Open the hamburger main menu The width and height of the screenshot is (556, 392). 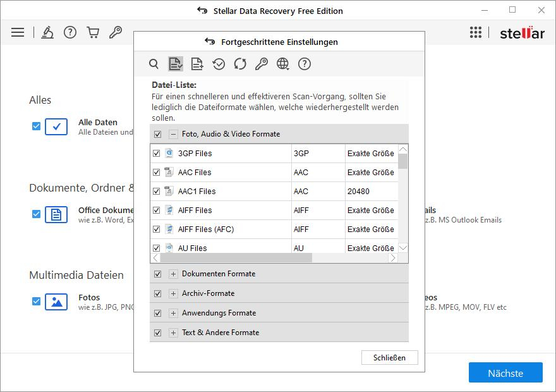[18, 32]
